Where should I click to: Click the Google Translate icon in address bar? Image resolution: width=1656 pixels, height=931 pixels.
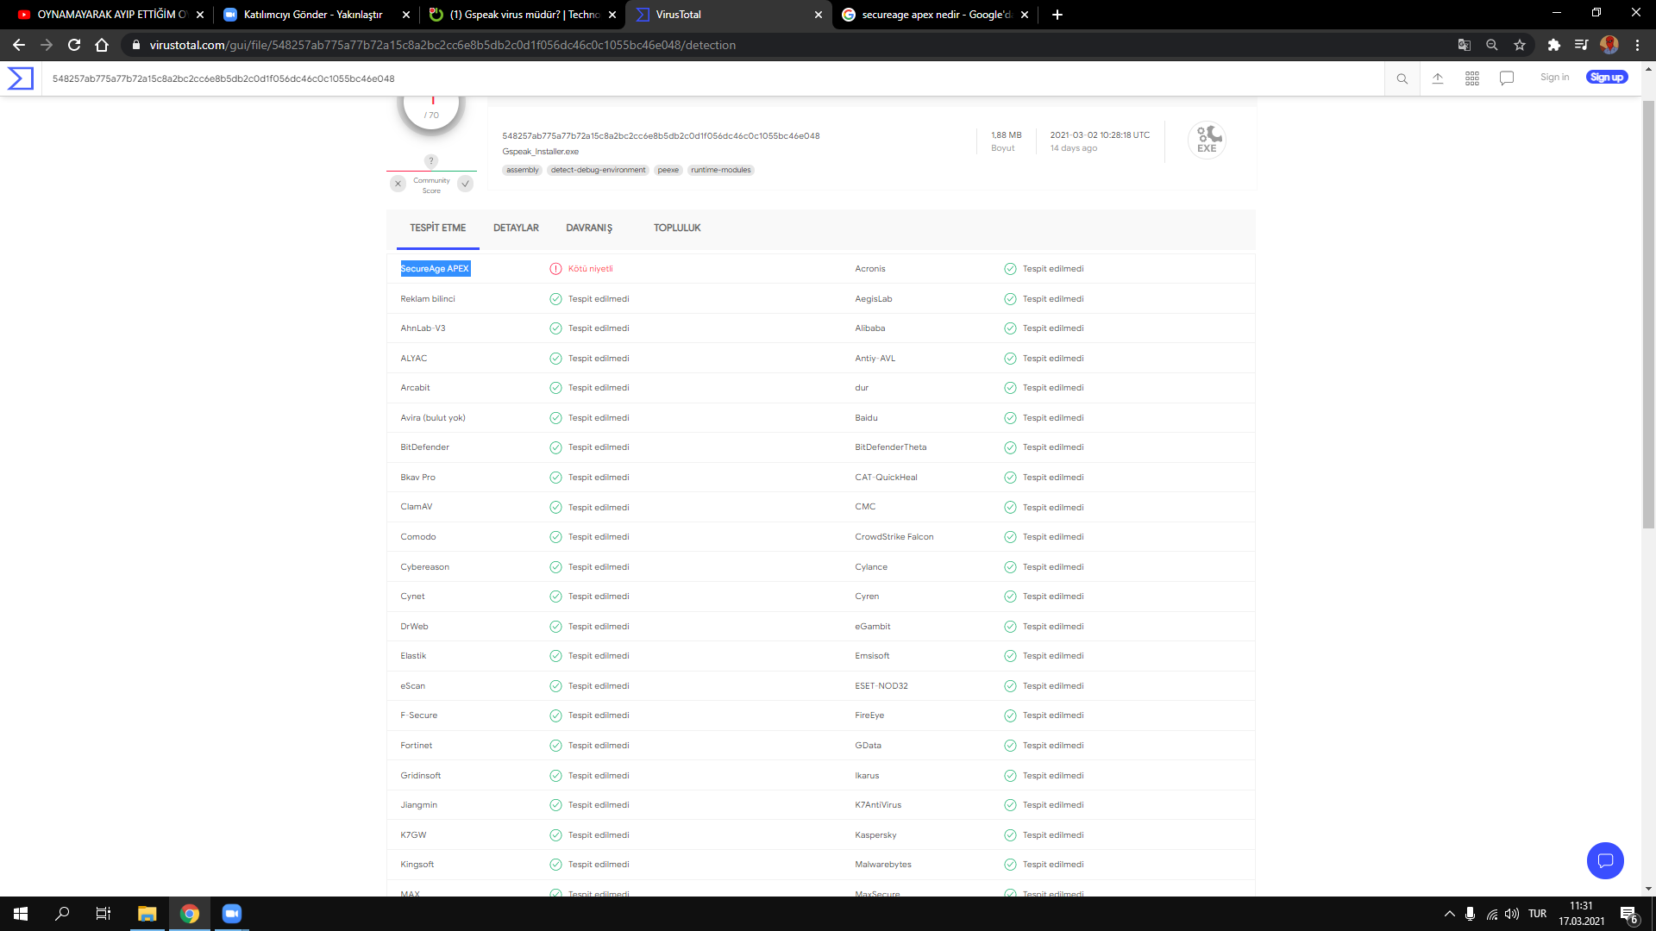[x=1465, y=45]
